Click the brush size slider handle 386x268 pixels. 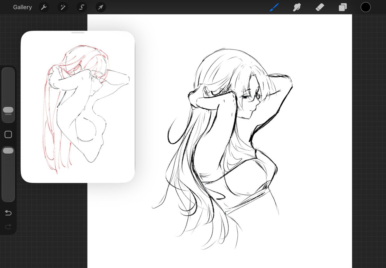point(8,110)
